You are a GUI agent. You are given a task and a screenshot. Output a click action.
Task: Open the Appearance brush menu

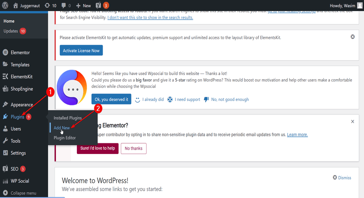(22, 105)
